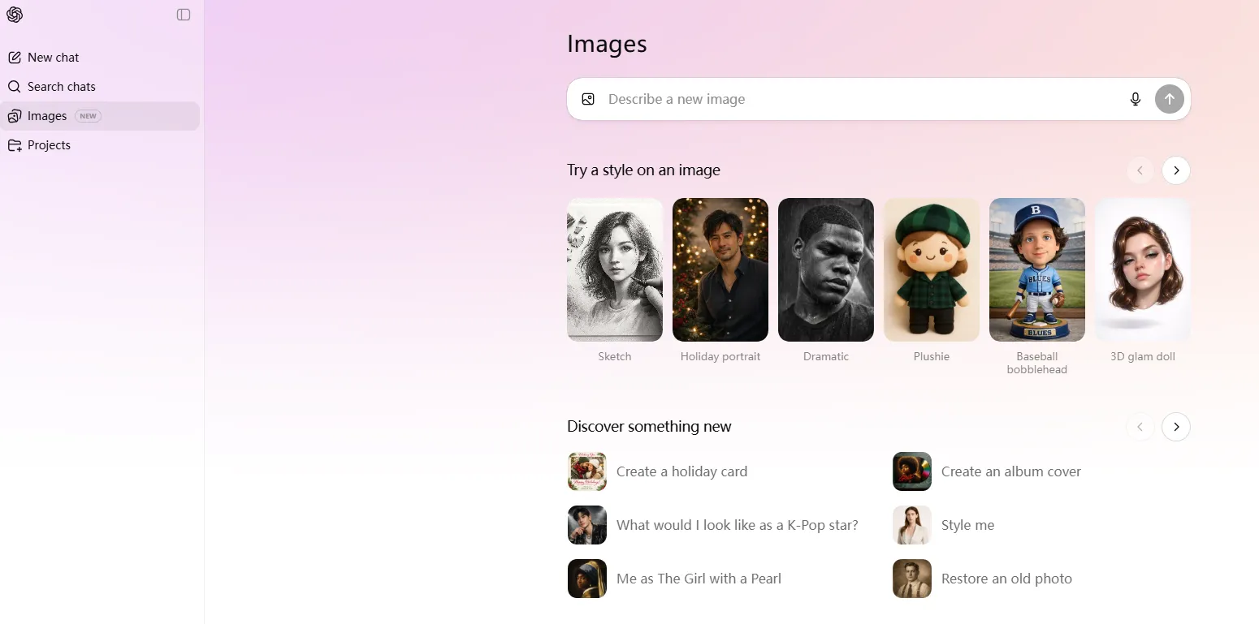Screen dimensions: 1259x624
Task: Click the upward arrow submit icon
Action: click(1169, 98)
